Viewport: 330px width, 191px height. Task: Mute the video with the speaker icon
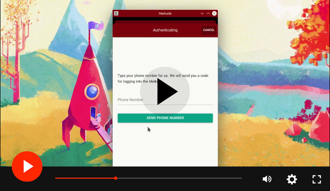pyautogui.click(x=267, y=179)
